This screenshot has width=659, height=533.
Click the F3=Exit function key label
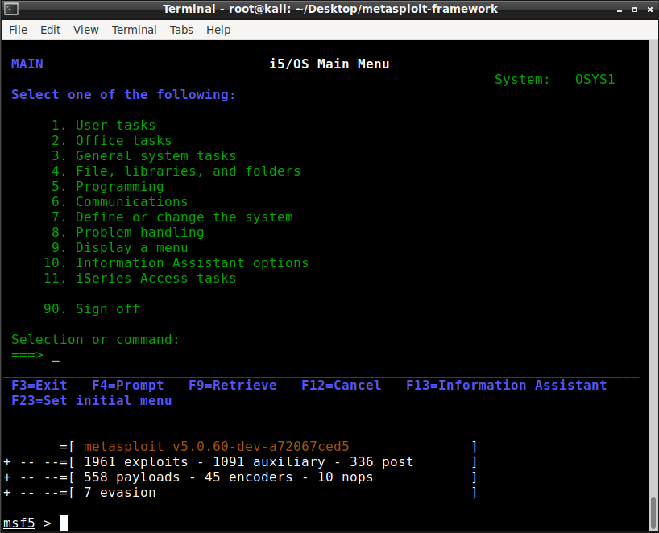[x=39, y=386]
